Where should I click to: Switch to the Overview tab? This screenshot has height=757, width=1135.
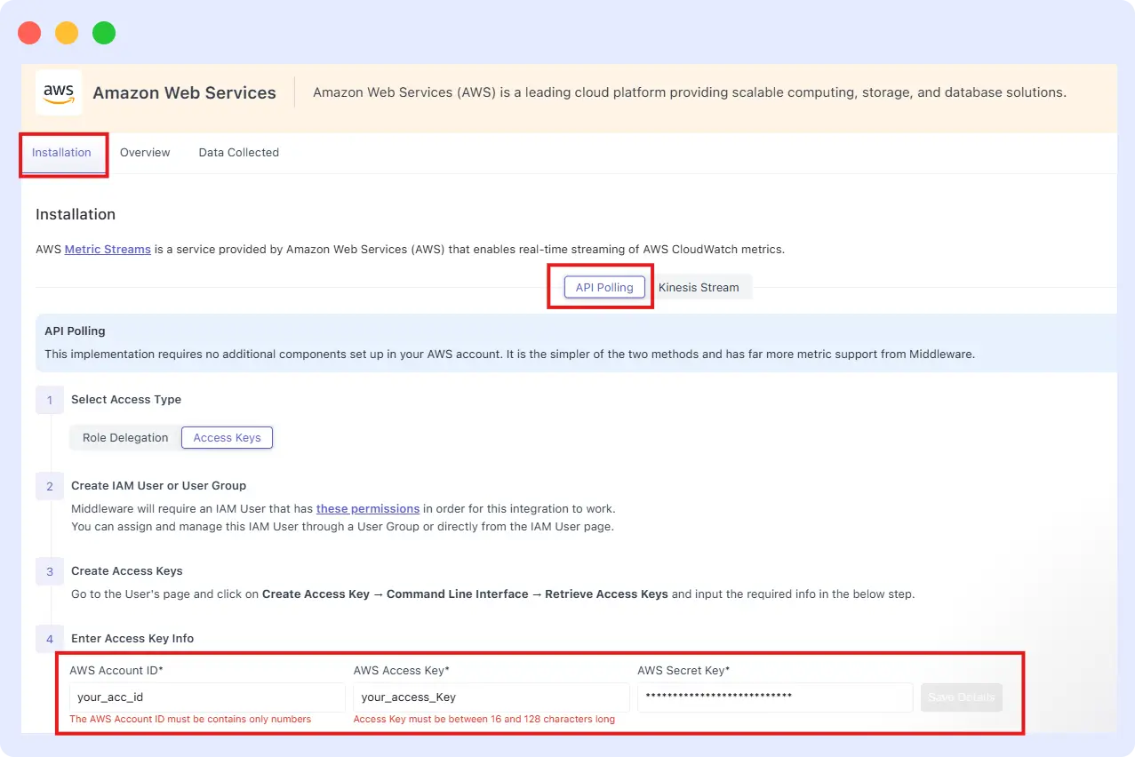tap(145, 153)
